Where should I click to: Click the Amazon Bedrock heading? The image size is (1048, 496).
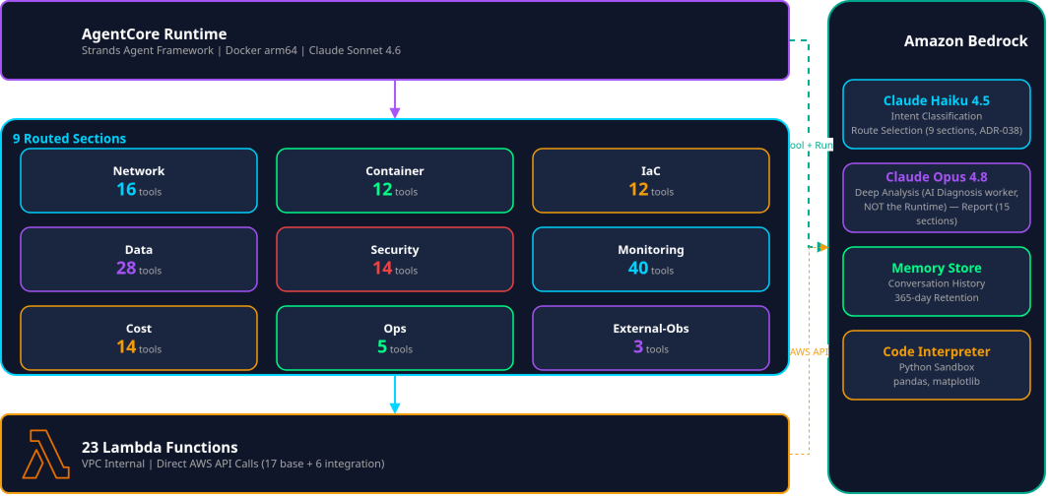point(966,41)
